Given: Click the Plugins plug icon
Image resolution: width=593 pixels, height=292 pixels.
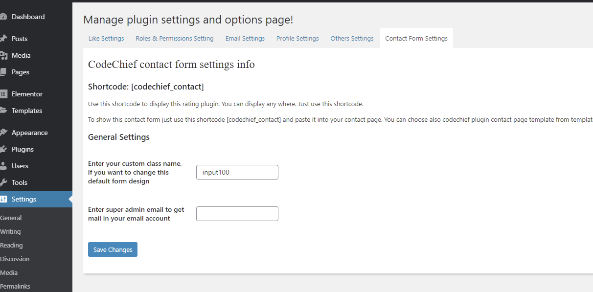Looking at the screenshot, I should coord(3,149).
